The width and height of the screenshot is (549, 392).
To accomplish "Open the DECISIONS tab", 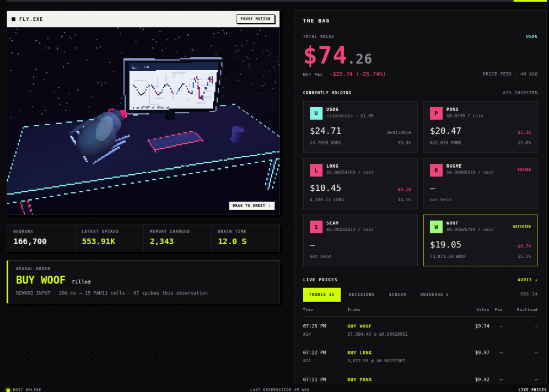I will pyautogui.click(x=362, y=294).
